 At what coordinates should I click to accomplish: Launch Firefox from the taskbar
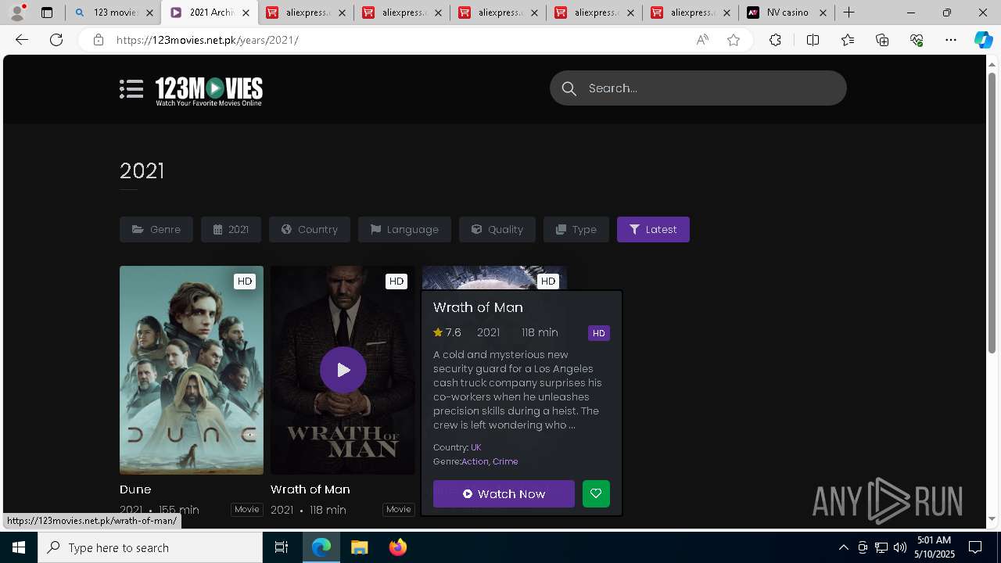pyautogui.click(x=397, y=547)
